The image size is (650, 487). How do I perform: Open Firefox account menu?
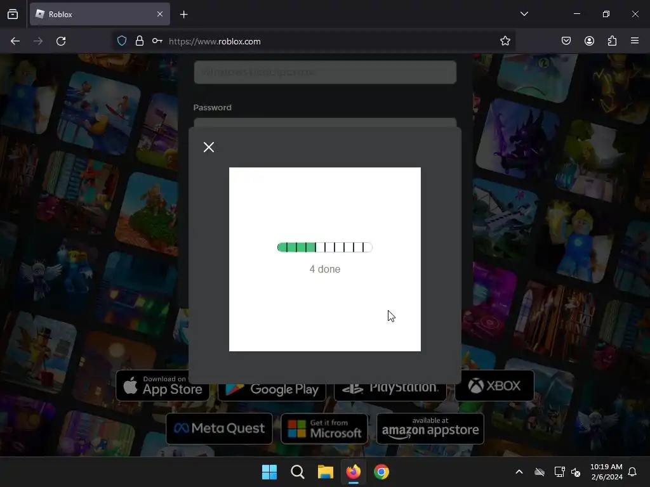coord(589,41)
